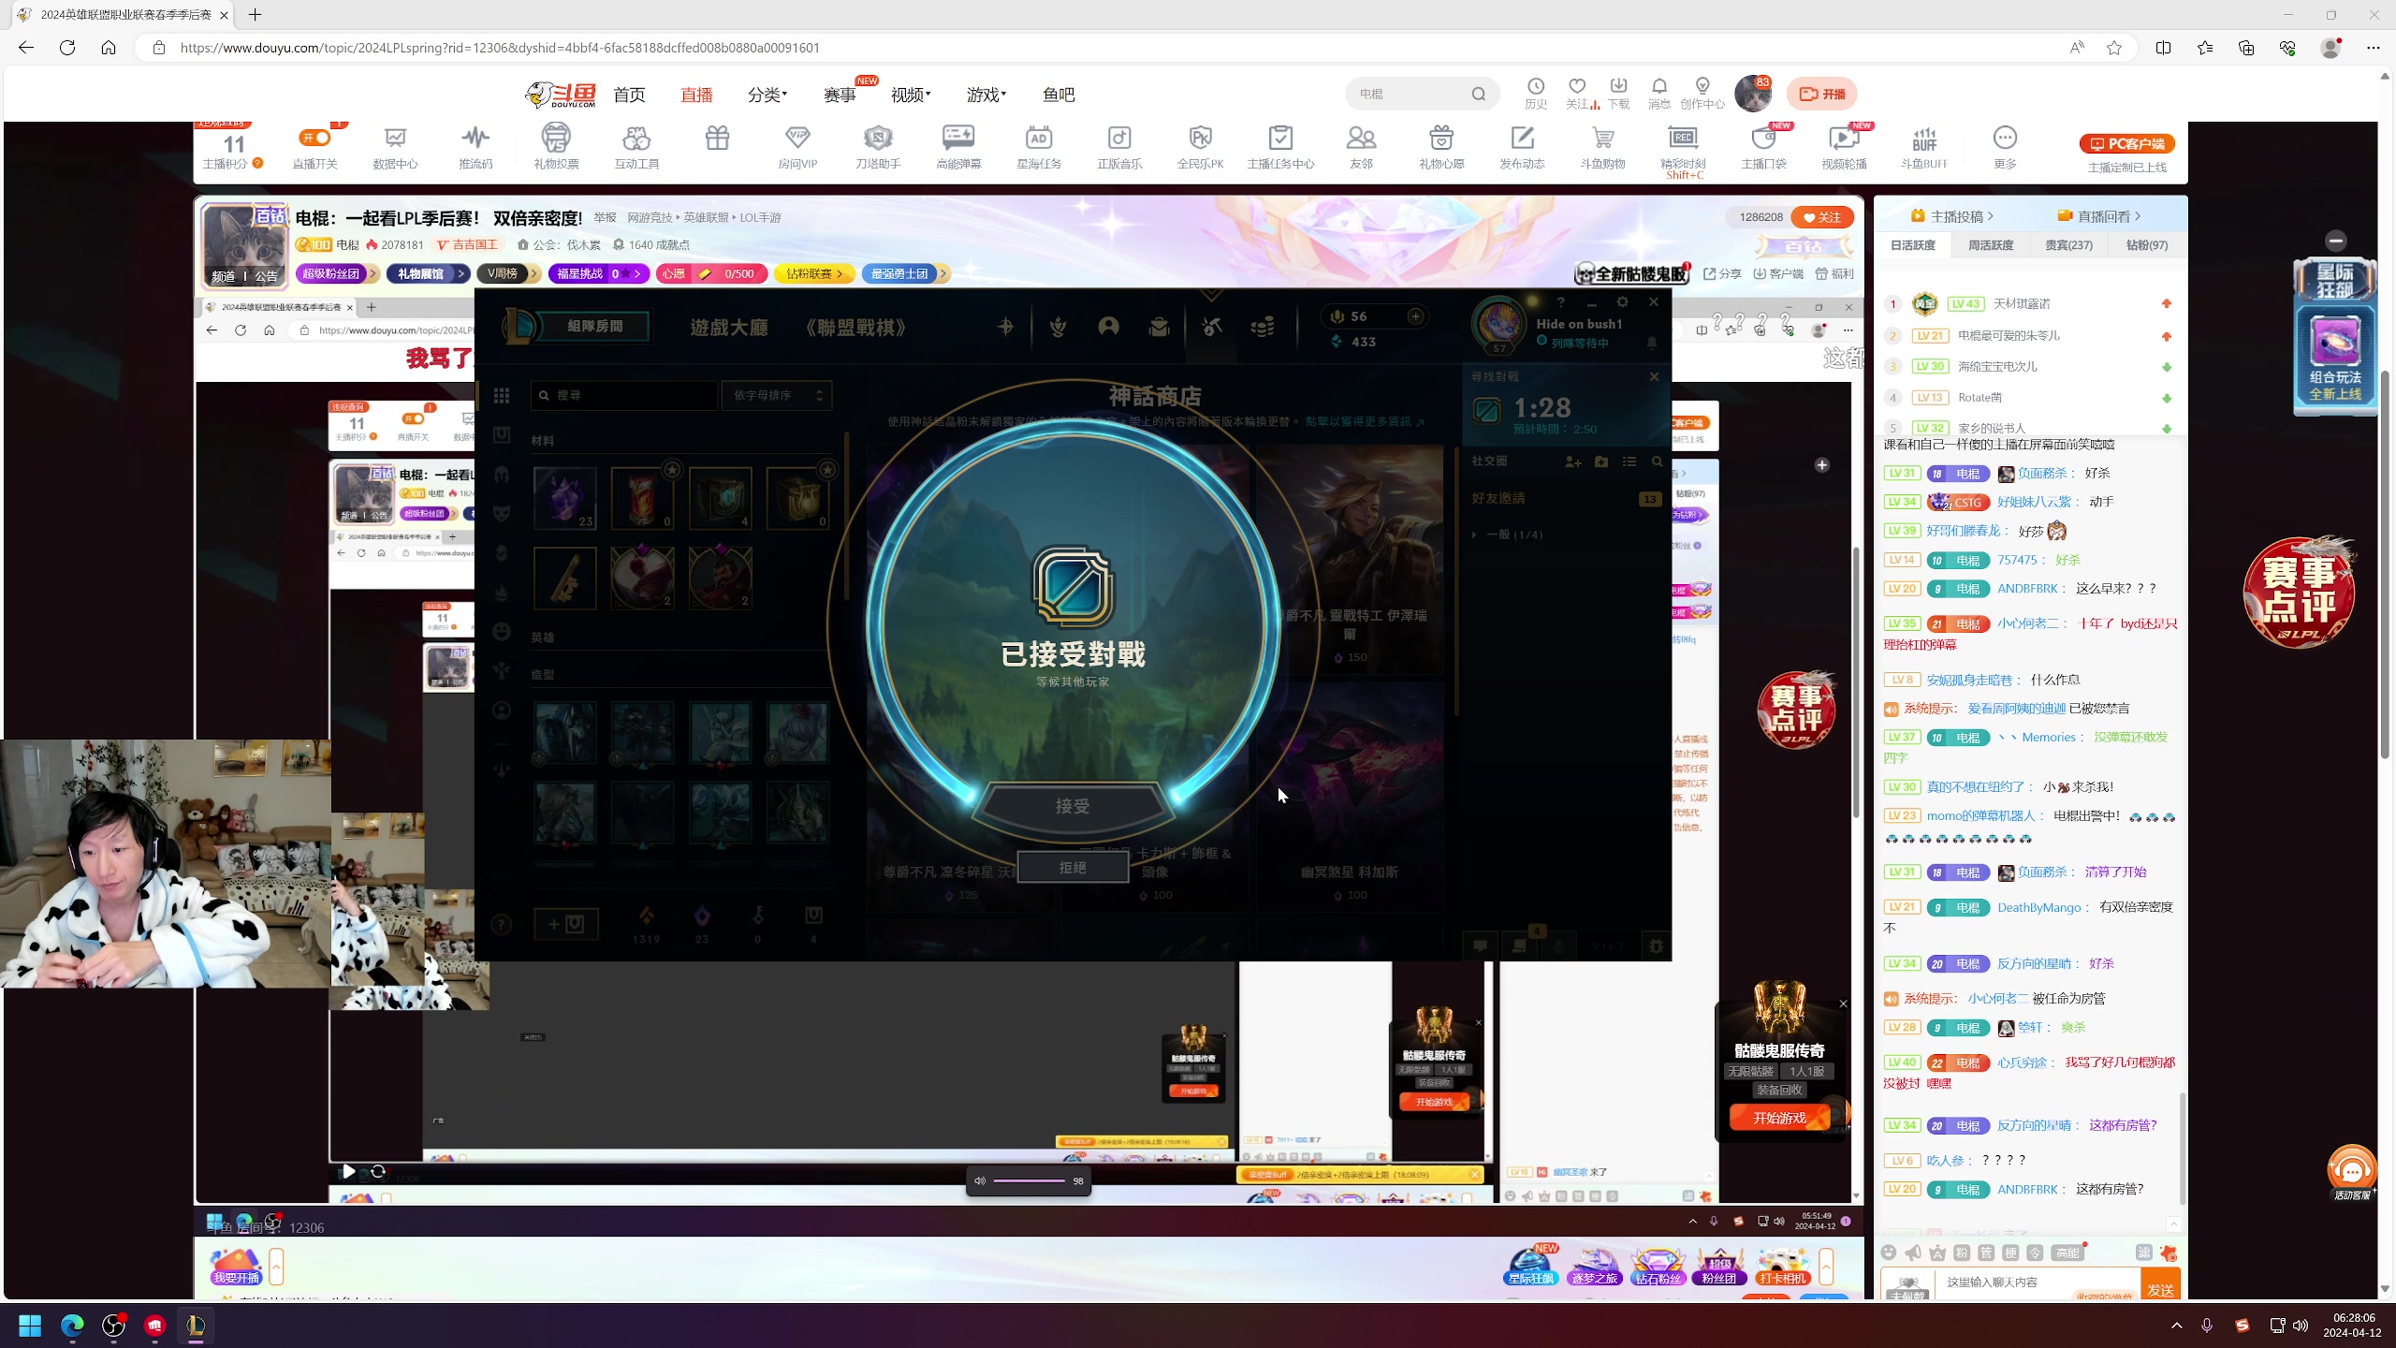The image size is (2396, 1348).
Task: Toggle the 粉 fan badge chat option
Action: coord(1962,1253)
